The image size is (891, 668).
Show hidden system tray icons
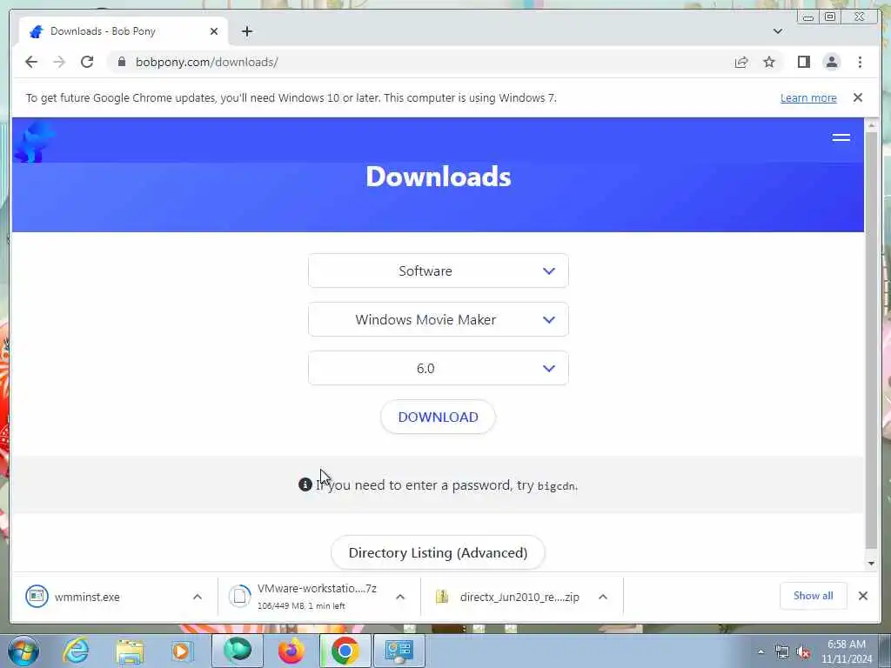(760, 651)
